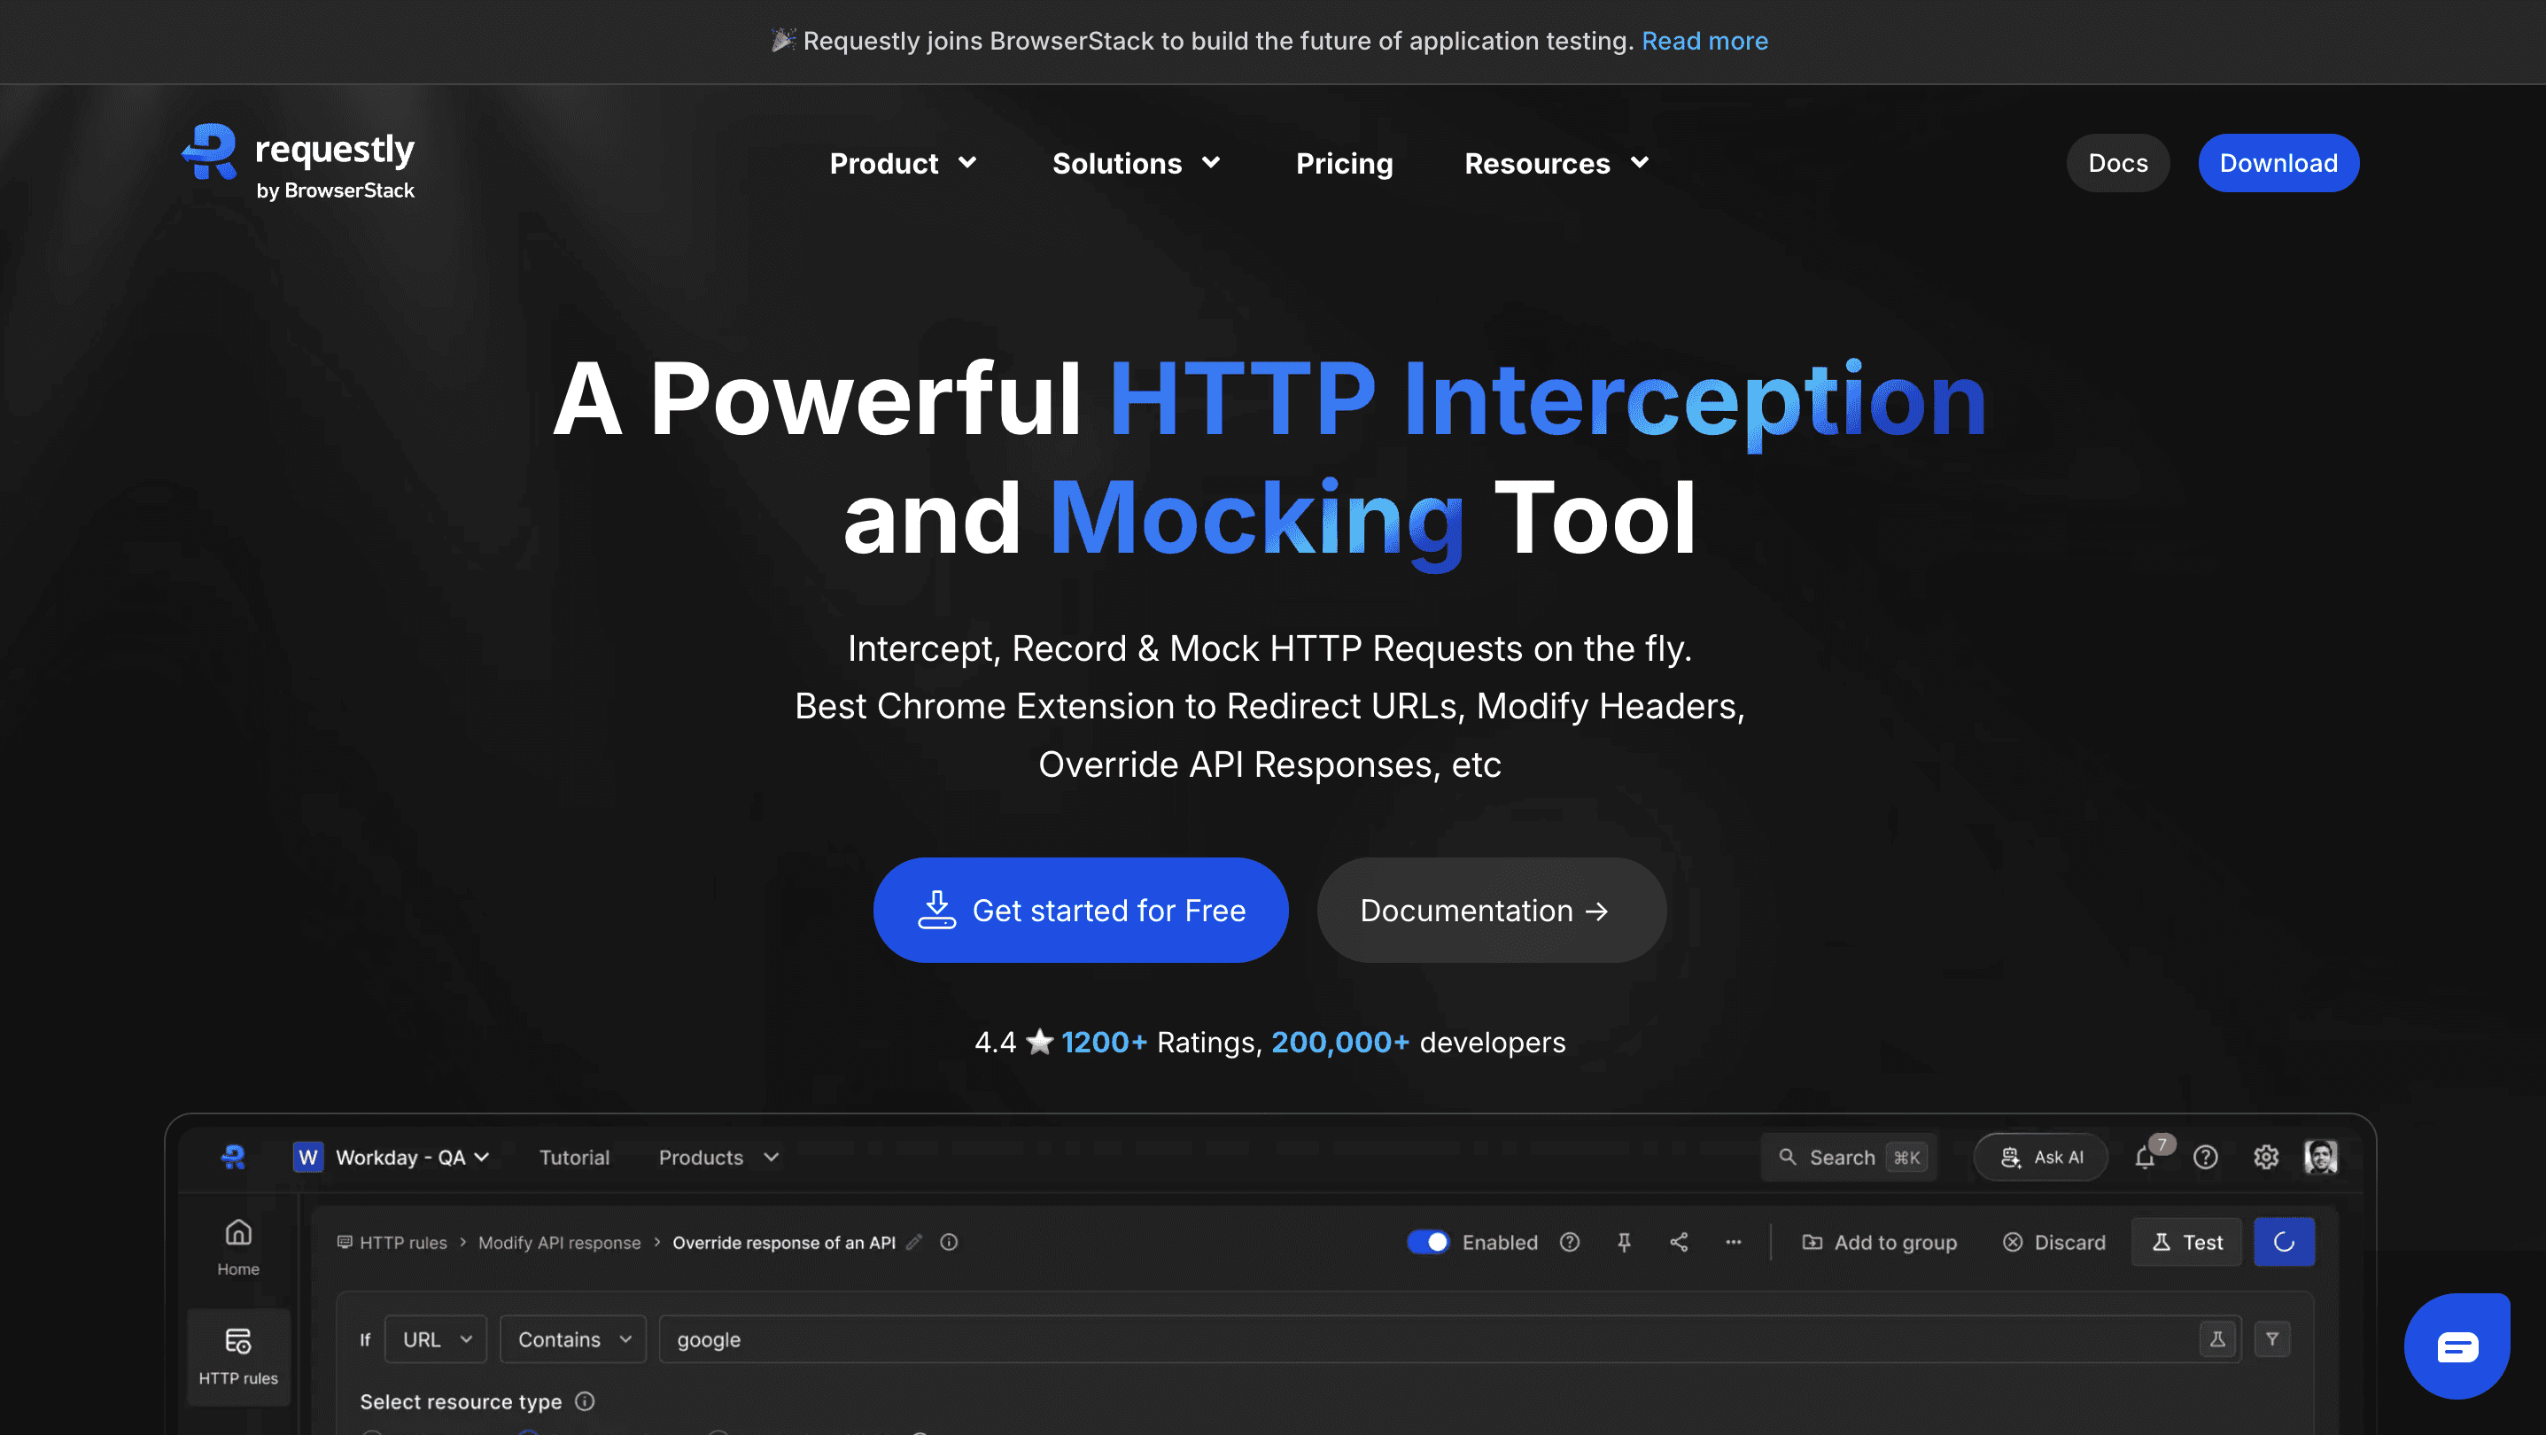Pin the rule using the pin icon
Screen dimensions: 2546x1435
(1624, 1241)
